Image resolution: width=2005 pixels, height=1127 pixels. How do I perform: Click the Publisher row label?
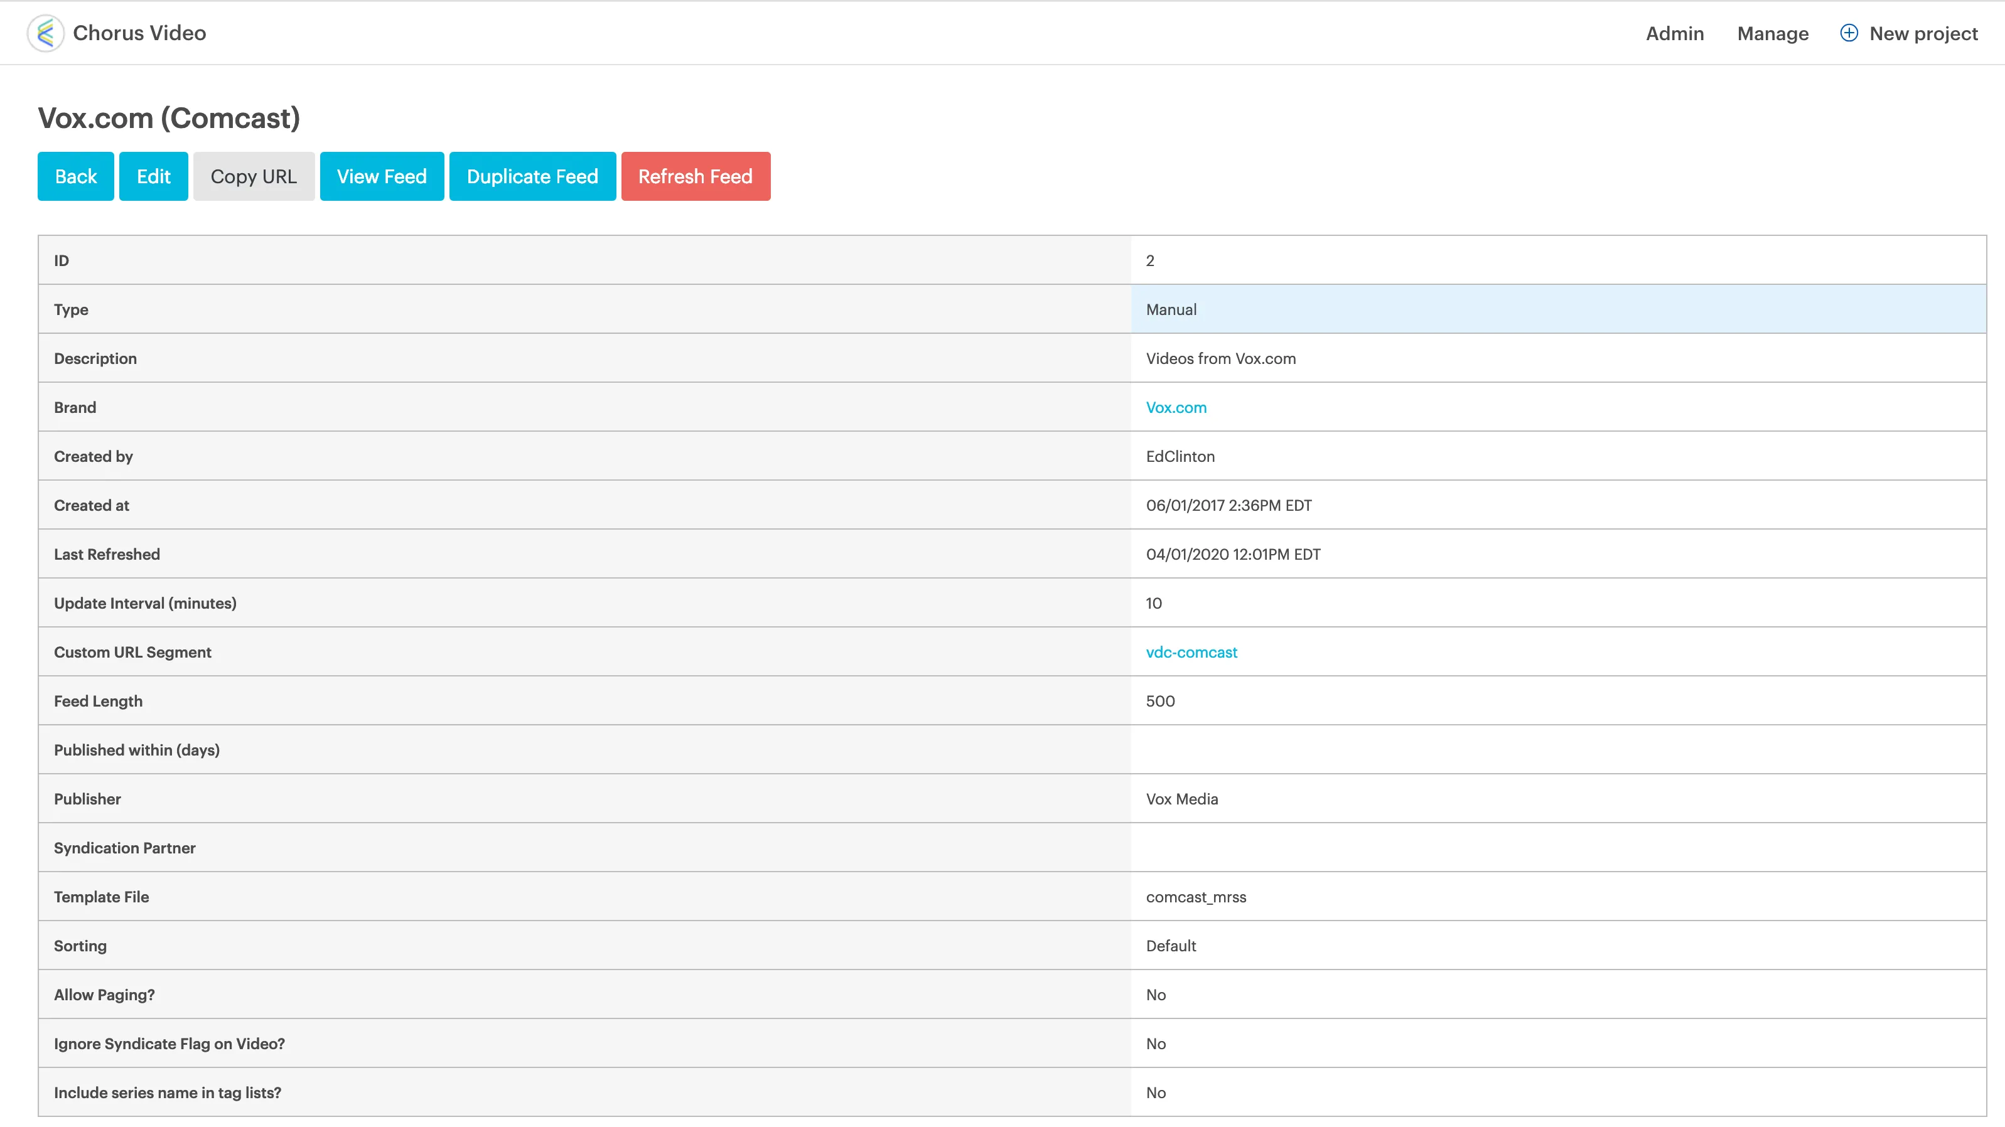pos(87,799)
